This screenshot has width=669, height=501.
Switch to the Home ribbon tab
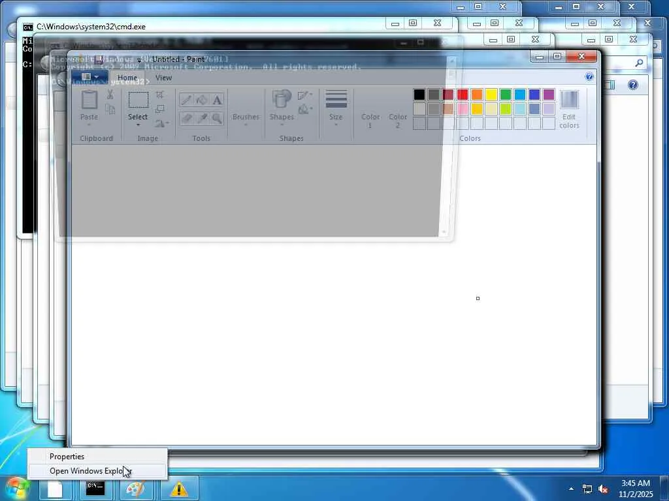click(127, 78)
